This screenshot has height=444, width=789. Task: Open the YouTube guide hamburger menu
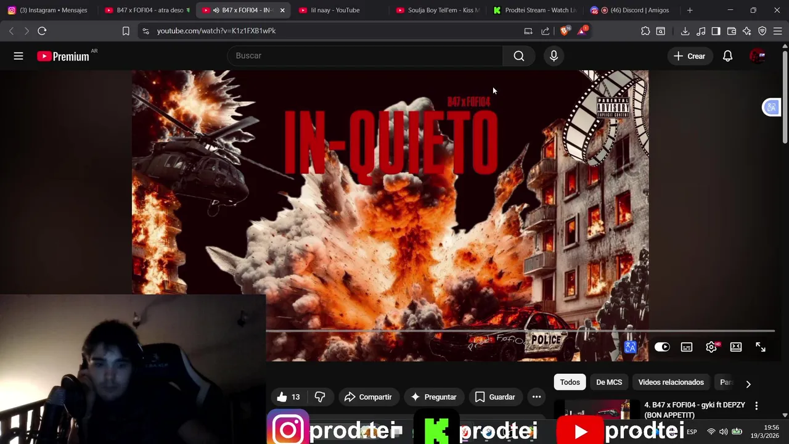[x=18, y=56]
